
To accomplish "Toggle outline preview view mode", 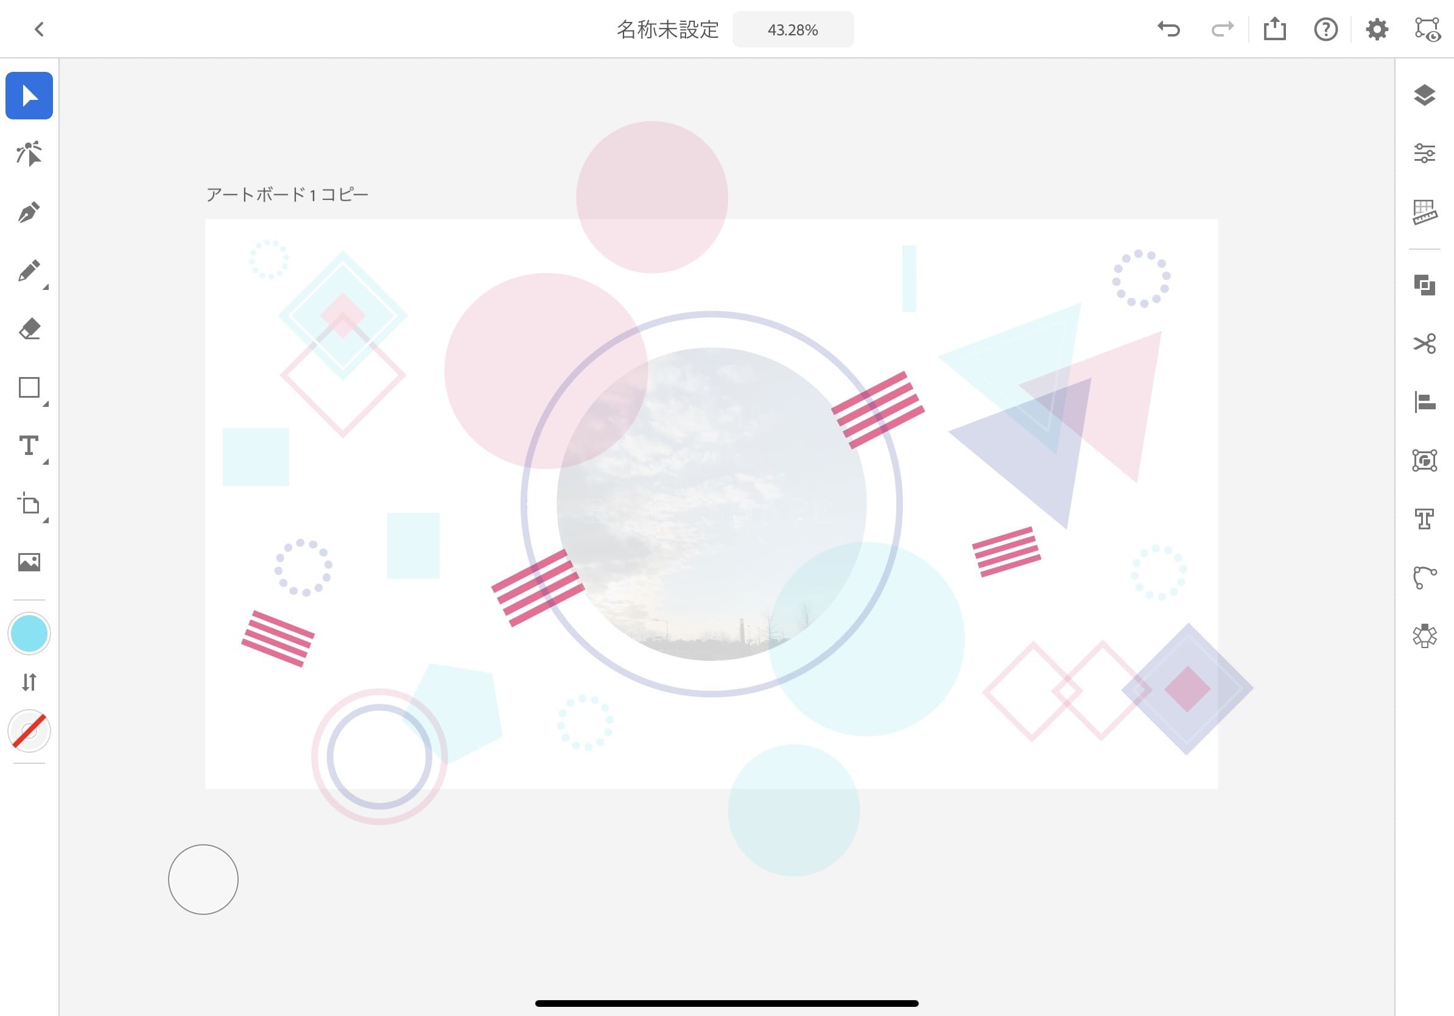I will point(1427,29).
